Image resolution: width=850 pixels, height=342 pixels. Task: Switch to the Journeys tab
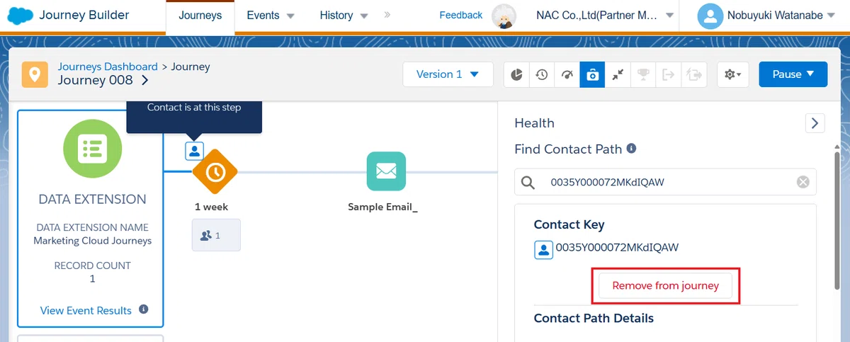pyautogui.click(x=200, y=16)
